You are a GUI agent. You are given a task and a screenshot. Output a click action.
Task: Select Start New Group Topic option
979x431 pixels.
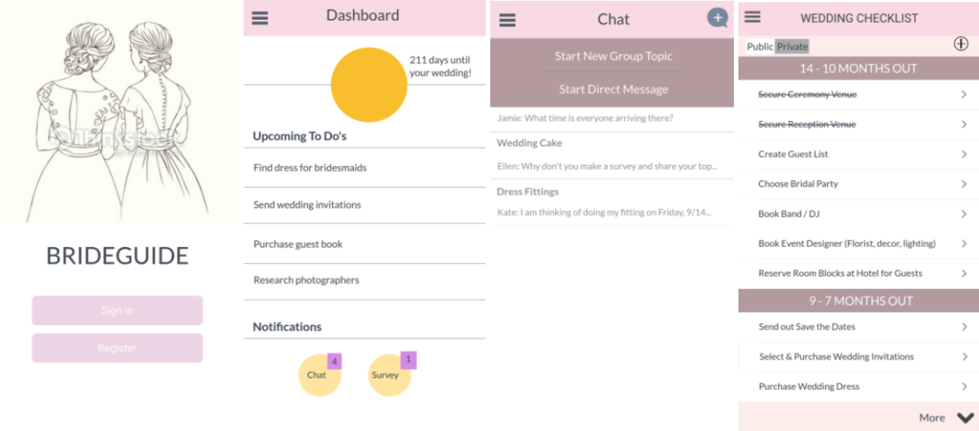pyautogui.click(x=613, y=55)
